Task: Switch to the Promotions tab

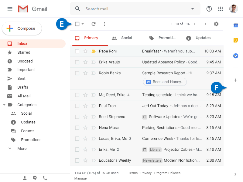Action: 163,38
